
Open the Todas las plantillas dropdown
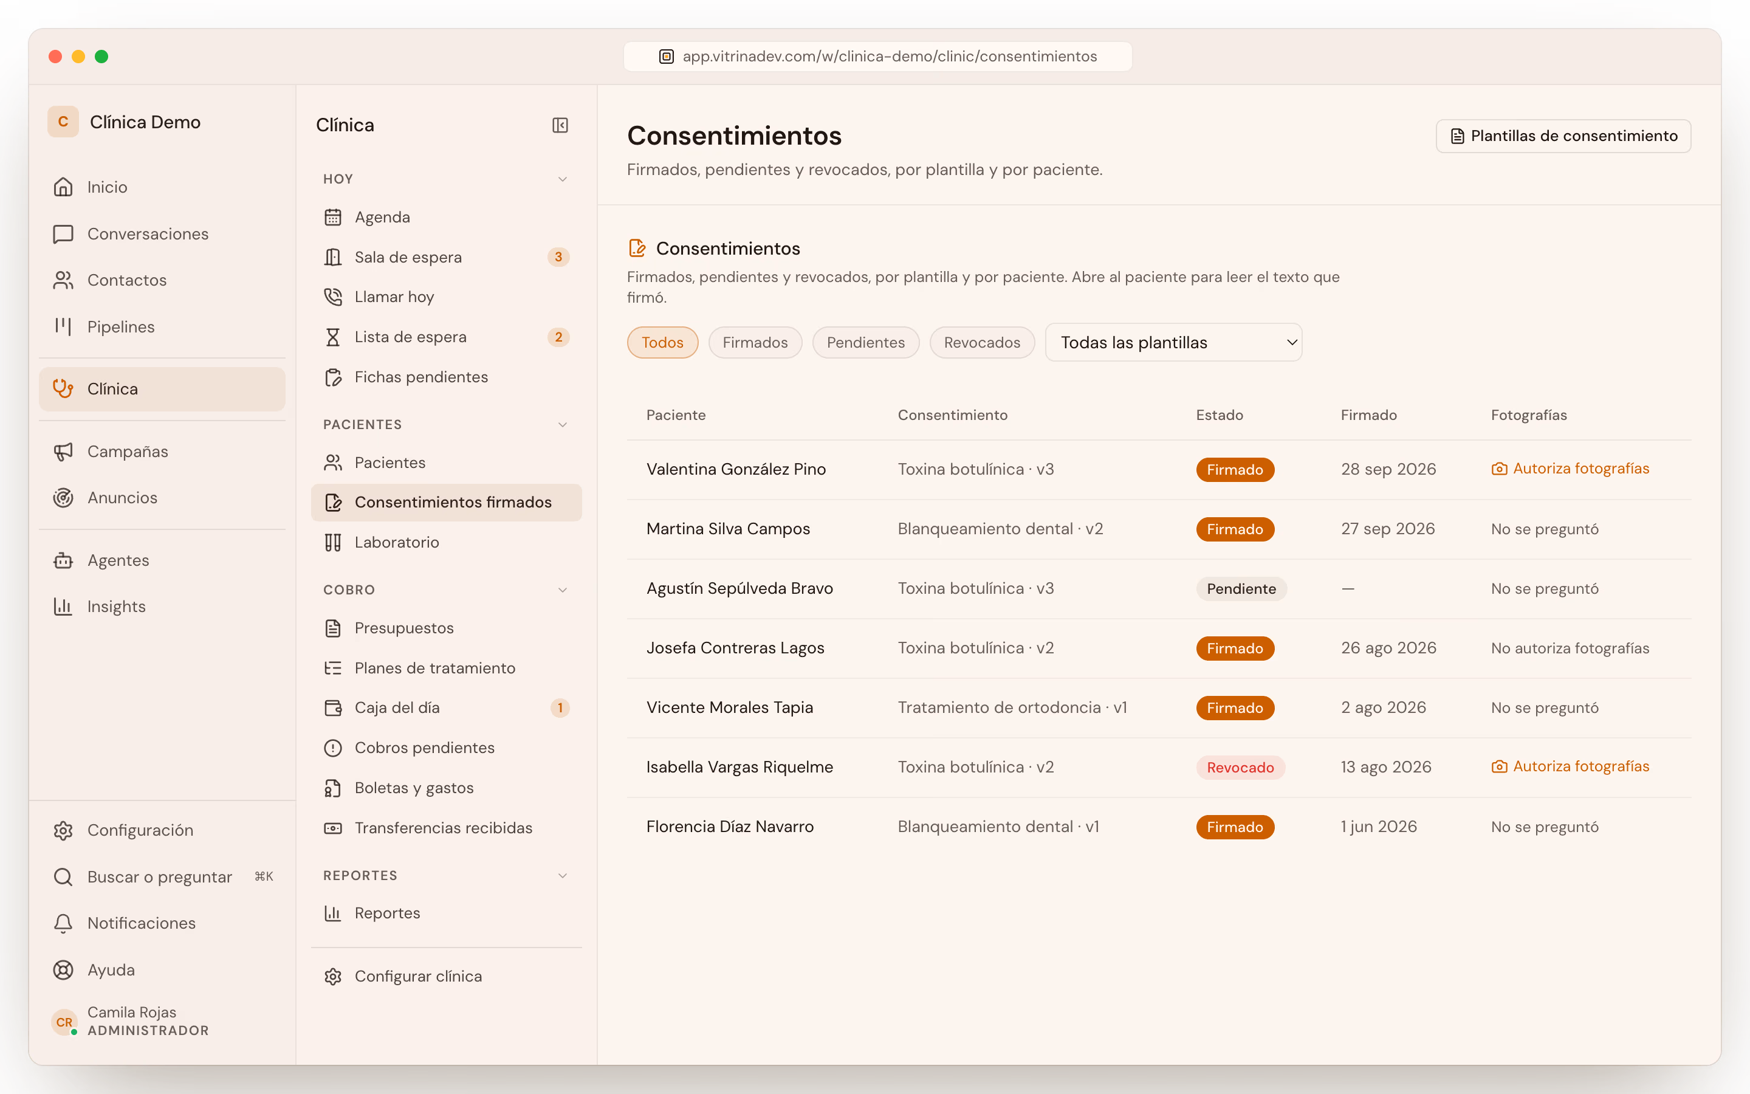tap(1173, 342)
